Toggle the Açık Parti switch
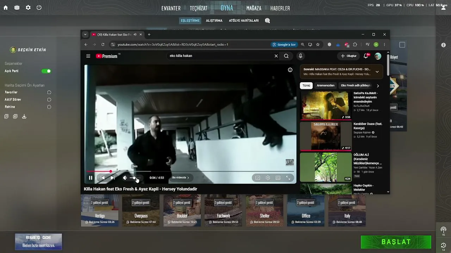The width and height of the screenshot is (451, 253). tap(46, 71)
